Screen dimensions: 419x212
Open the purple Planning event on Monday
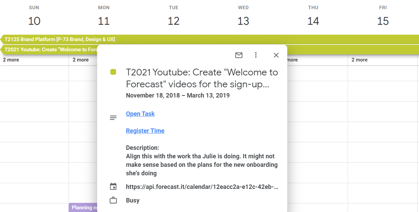pyautogui.click(x=83, y=208)
